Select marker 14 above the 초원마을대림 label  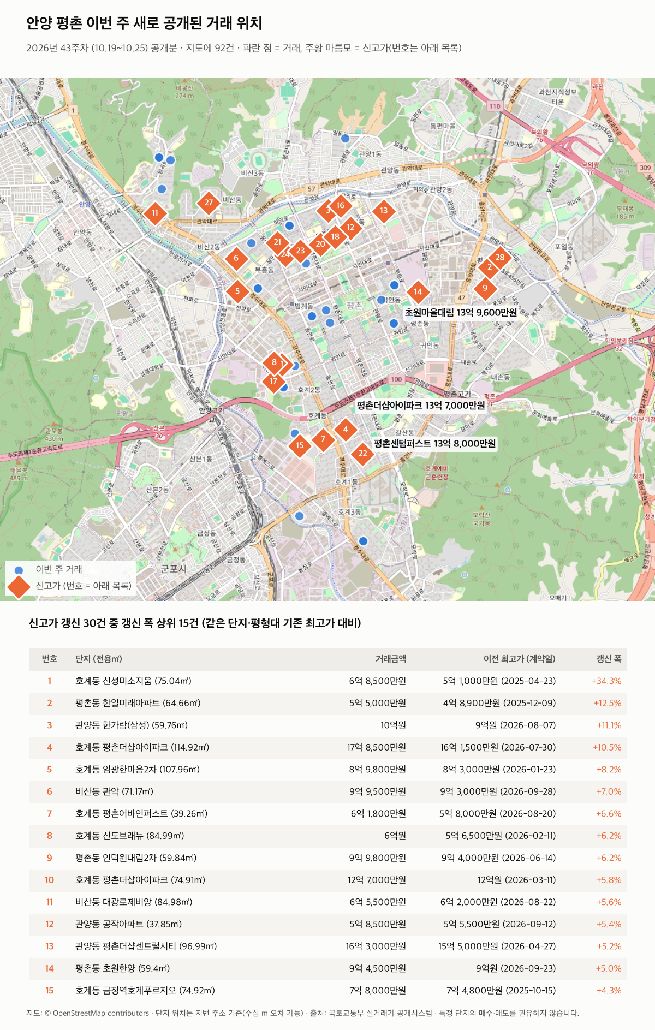point(418,292)
